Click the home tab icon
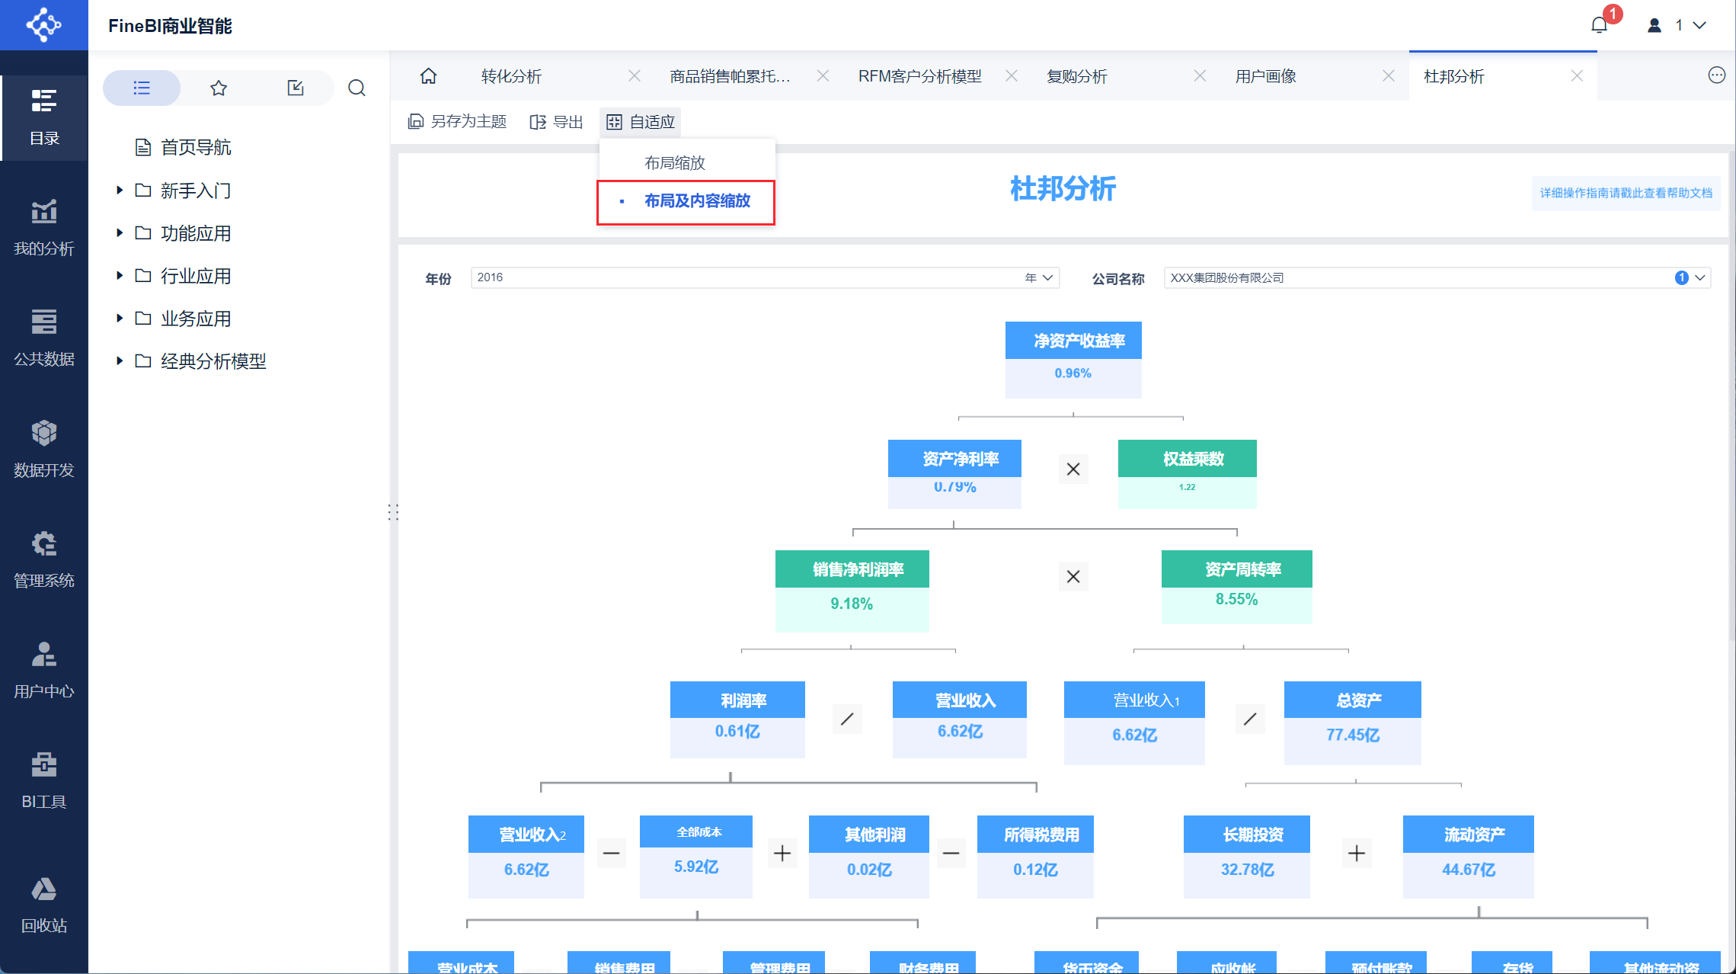 tap(428, 76)
